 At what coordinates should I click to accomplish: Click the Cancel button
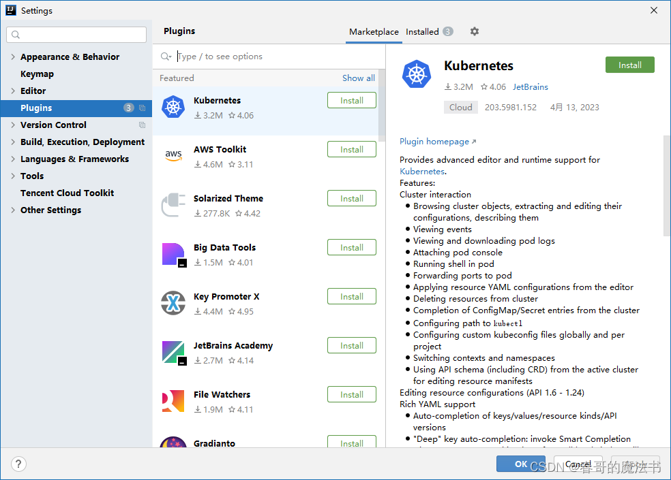578,464
